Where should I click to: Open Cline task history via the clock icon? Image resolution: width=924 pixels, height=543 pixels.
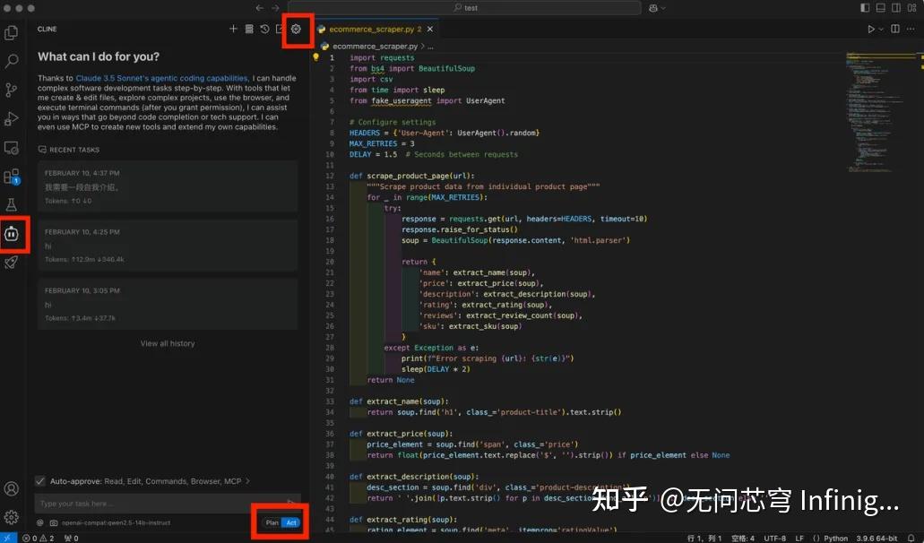(x=265, y=30)
